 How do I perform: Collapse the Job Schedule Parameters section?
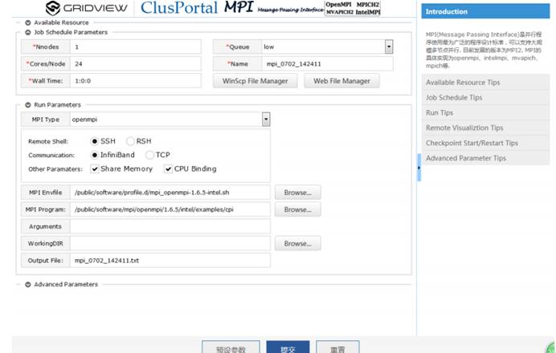[27, 32]
